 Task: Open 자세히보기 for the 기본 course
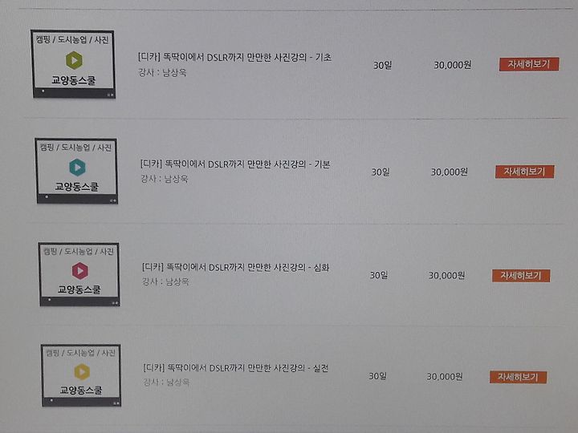[x=524, y=172]
